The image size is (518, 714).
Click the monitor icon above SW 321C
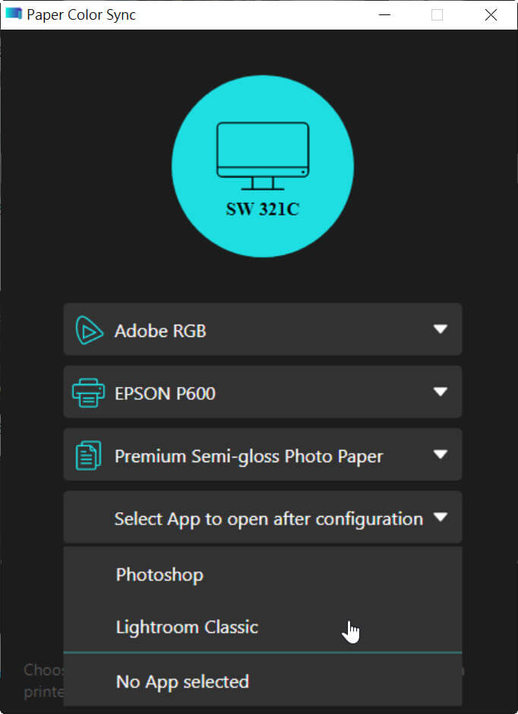pyautogui.click(x=263, y=156)
